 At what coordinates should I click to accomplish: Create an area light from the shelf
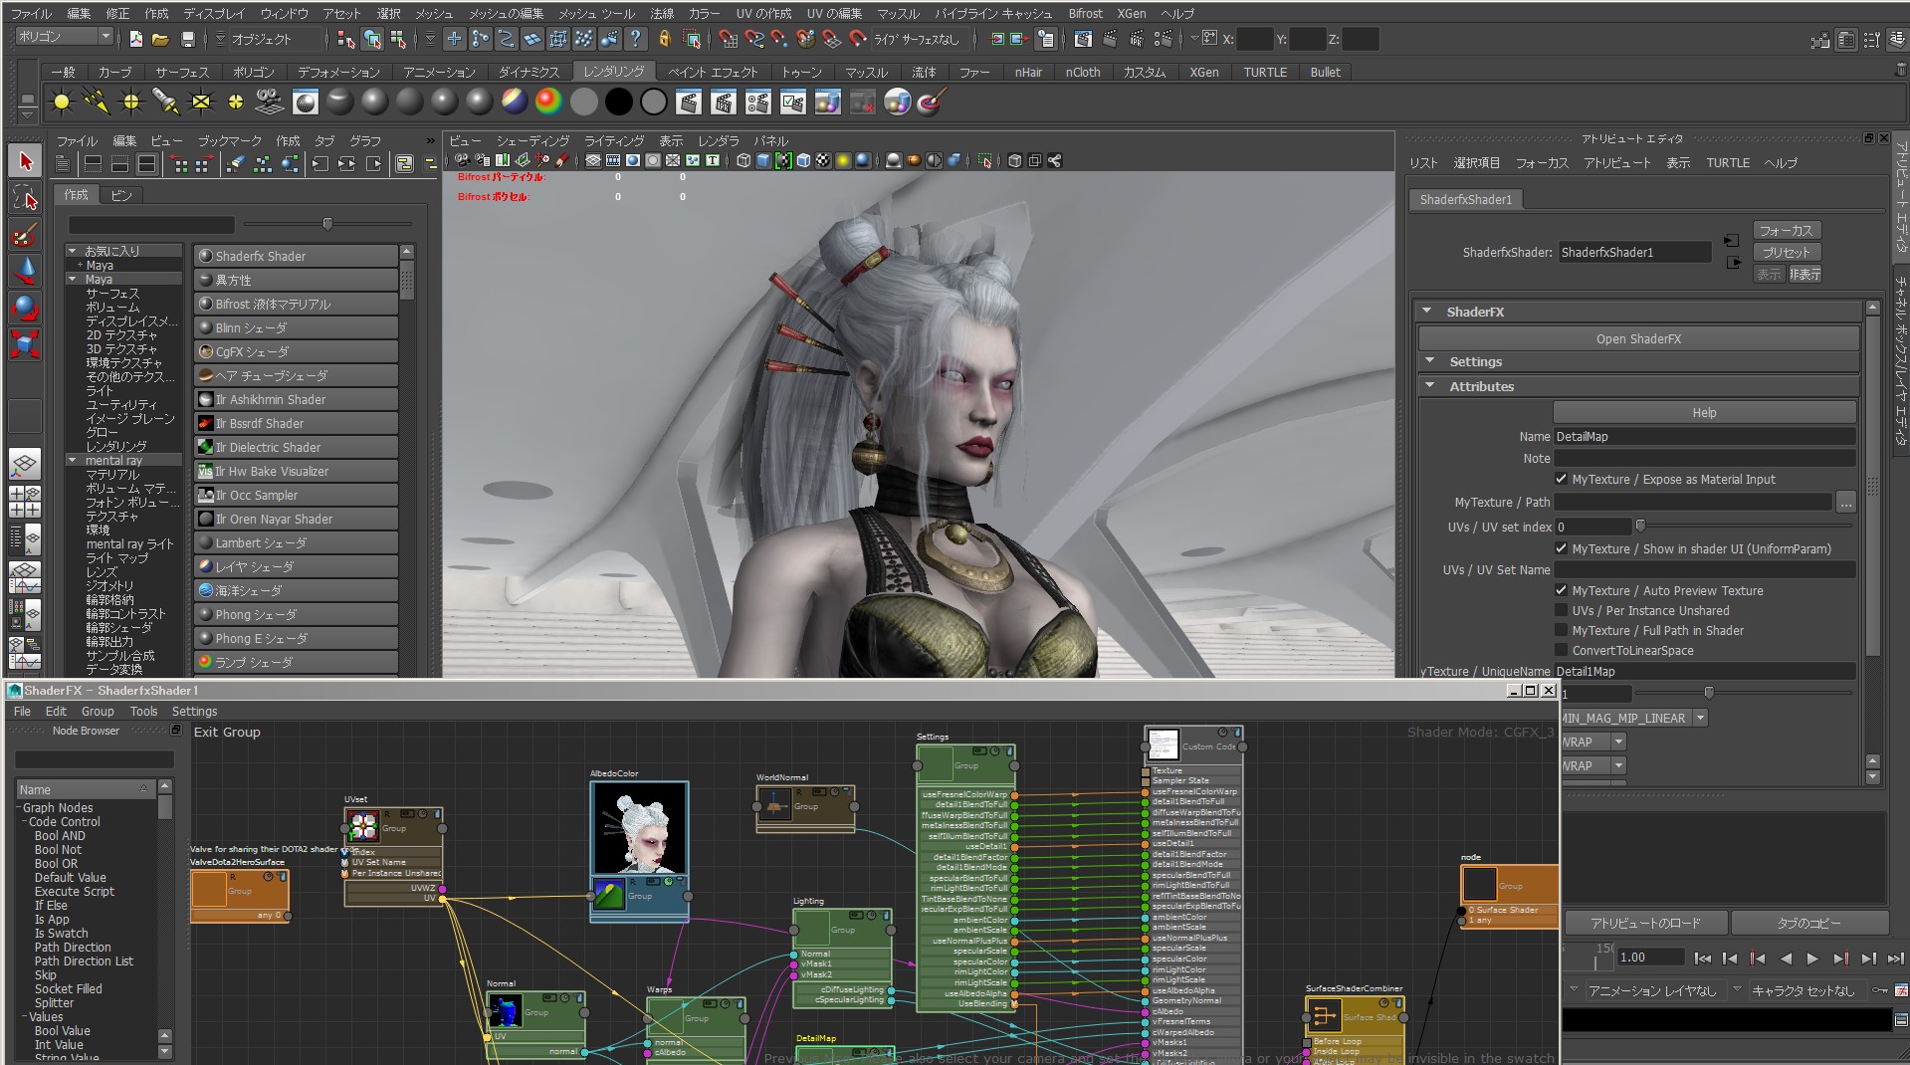point(201,102)
